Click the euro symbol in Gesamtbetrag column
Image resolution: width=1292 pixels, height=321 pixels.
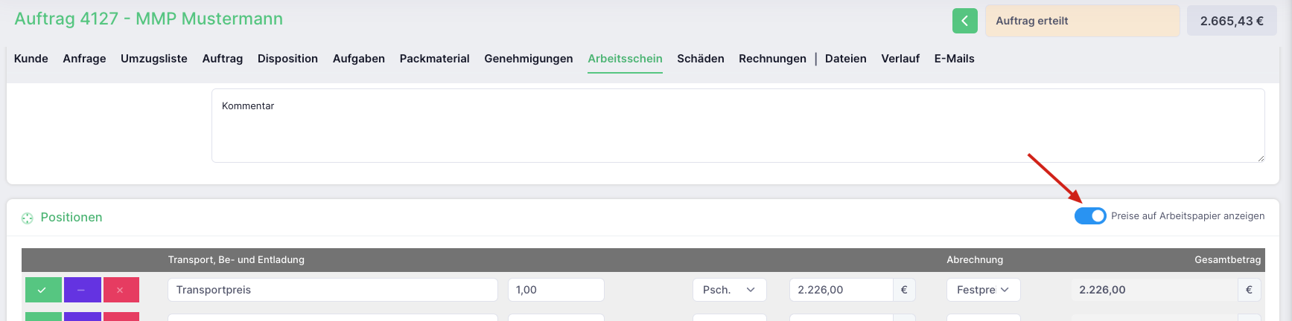1249,290
